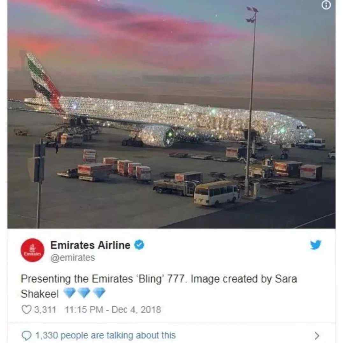The width and height of the screenshot is (344, 343).
Task: Open the Bling 777 airplane photo
Action: coord(171,114)
